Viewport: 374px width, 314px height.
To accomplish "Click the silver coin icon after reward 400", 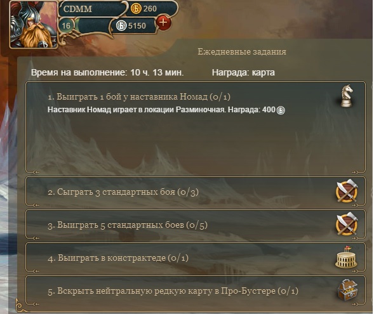I will [x=281, y=110].
